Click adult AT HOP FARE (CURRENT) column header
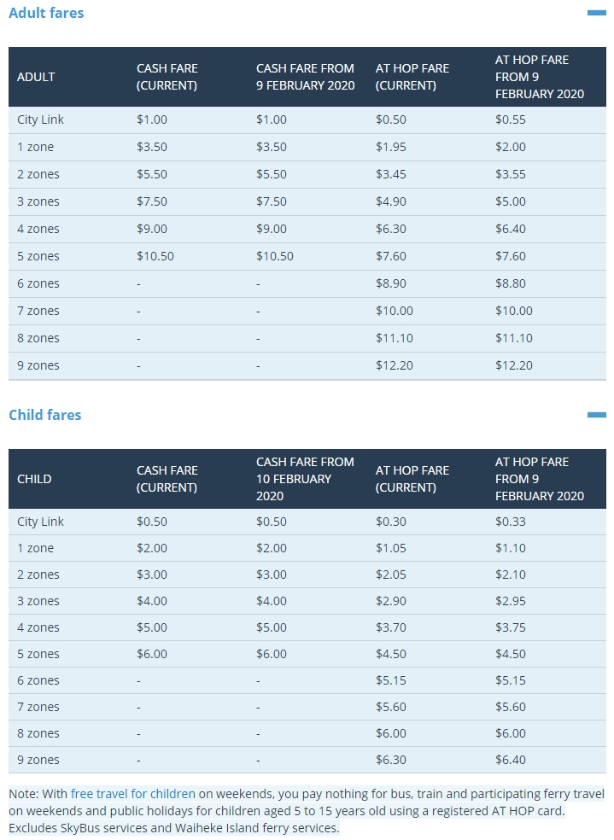614x840 pixels. pos(412,77)
